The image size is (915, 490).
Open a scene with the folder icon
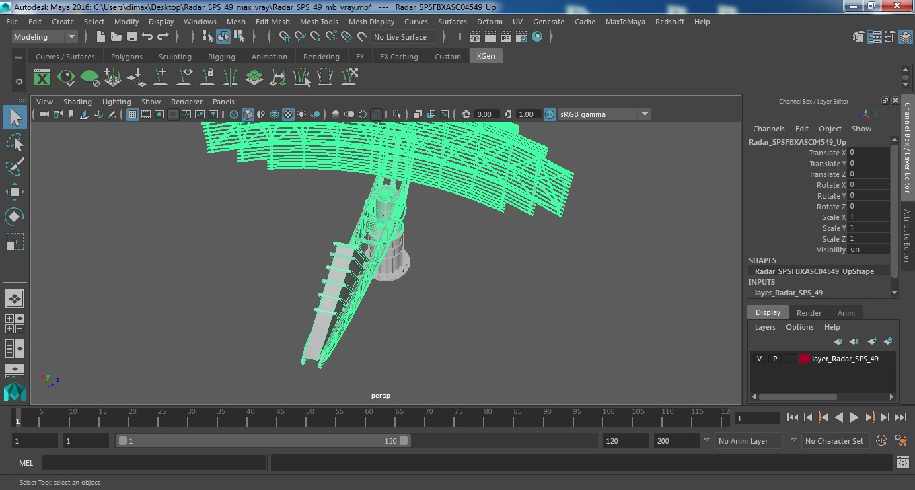coord(116,37)
